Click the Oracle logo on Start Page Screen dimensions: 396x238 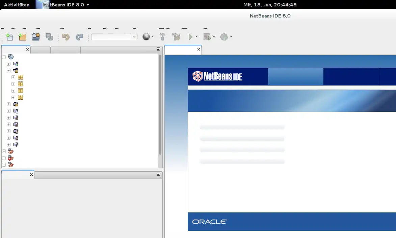pos(209,222)
